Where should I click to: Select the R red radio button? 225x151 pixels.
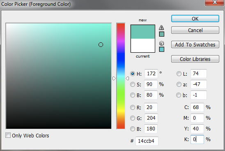133,107
